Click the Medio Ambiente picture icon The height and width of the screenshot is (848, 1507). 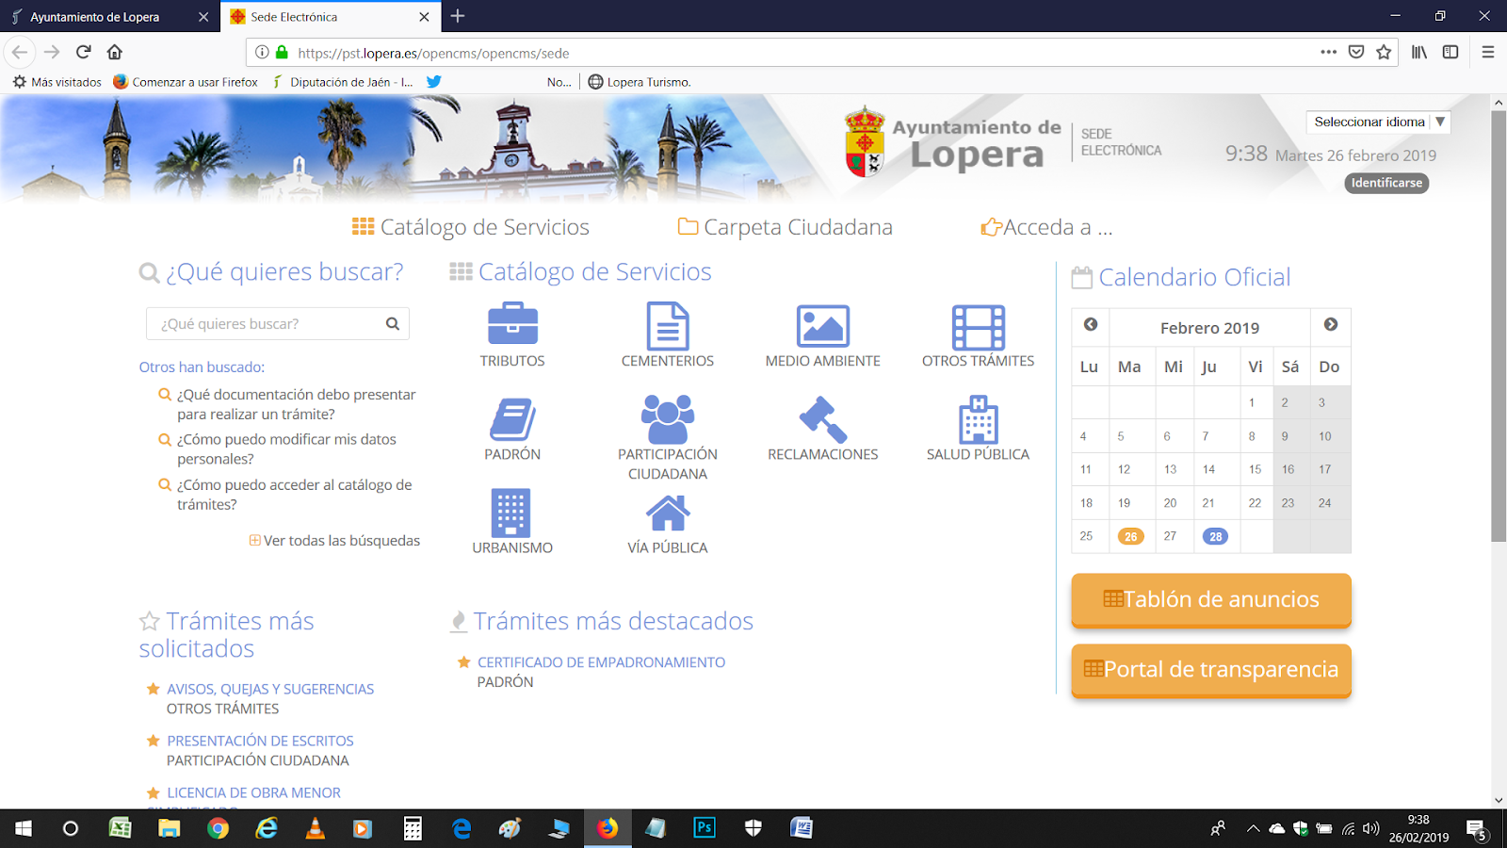[821, 325]
